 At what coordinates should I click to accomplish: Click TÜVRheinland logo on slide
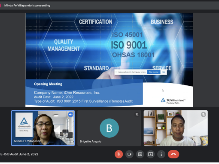[x=173, y=101]
